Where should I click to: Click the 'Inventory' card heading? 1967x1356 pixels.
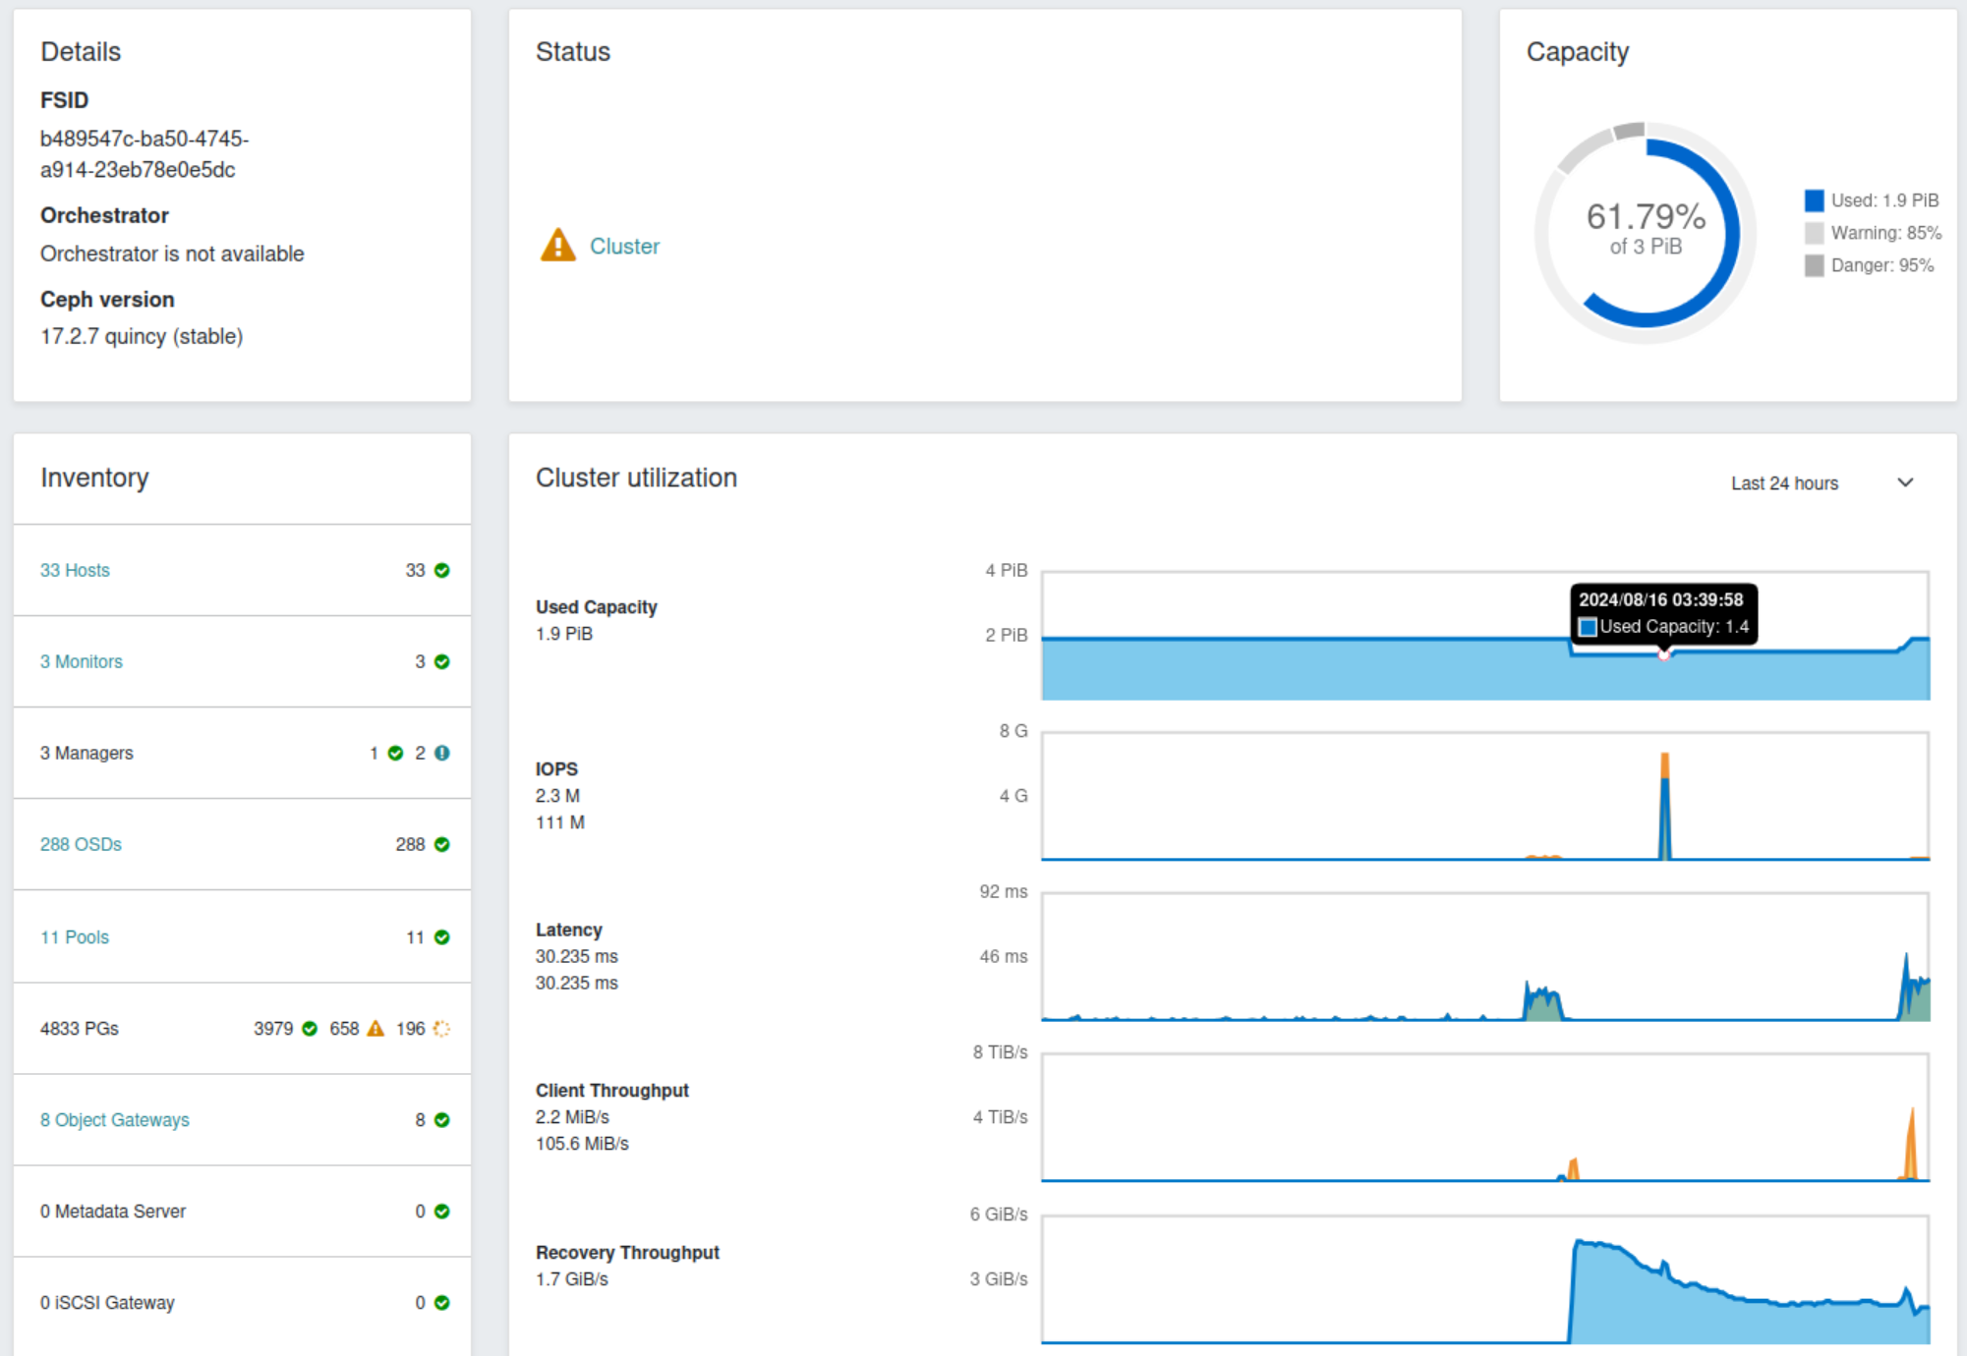coord(94,478)
